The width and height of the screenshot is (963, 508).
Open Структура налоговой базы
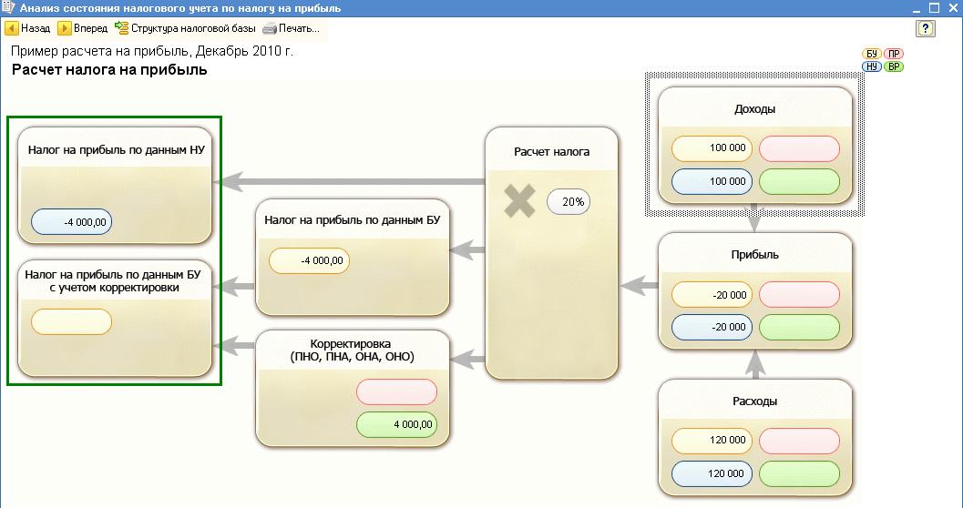(186, 28)
